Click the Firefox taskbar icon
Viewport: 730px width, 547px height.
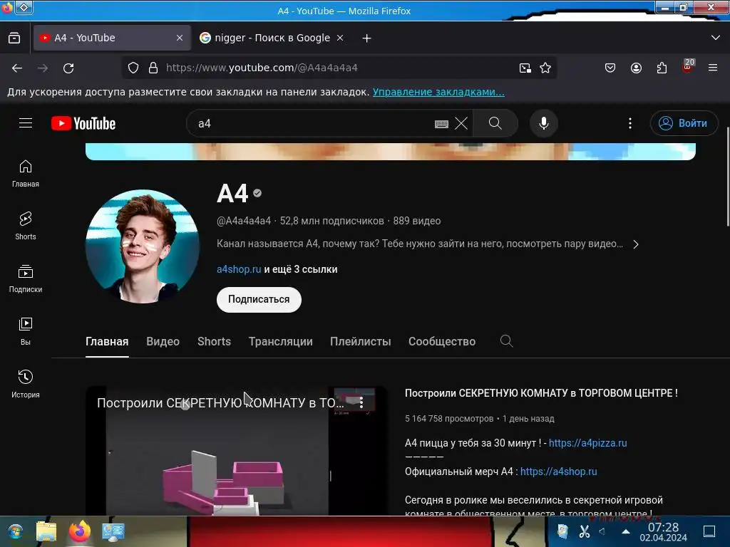pos(80,531)
